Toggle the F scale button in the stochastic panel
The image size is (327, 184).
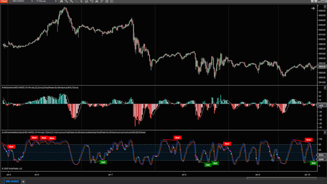click(325, 133)
